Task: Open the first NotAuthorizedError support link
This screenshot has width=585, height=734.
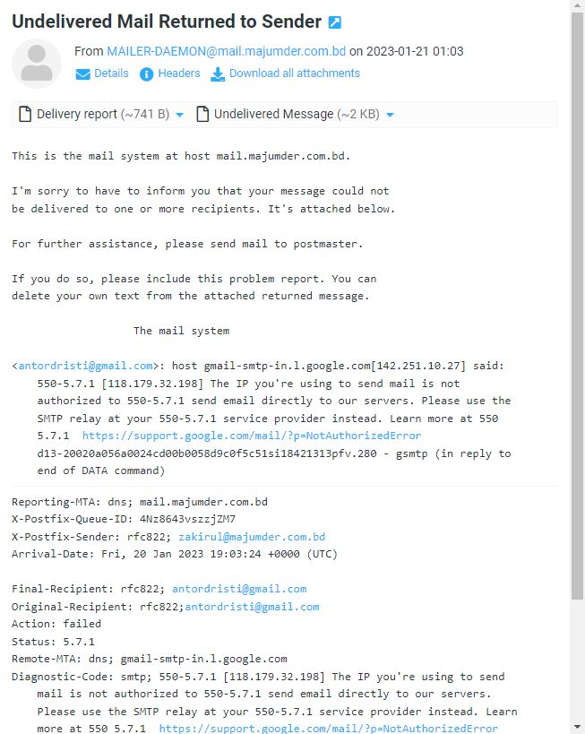Action: click(x=252, y=436)
